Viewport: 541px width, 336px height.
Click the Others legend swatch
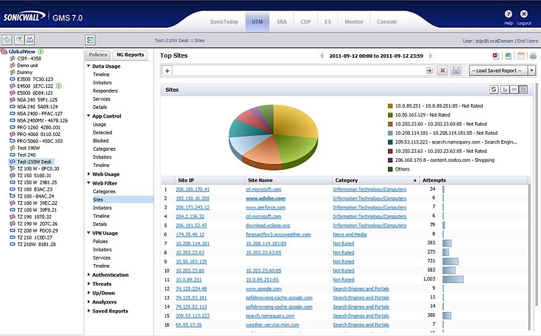pos(390,169)
